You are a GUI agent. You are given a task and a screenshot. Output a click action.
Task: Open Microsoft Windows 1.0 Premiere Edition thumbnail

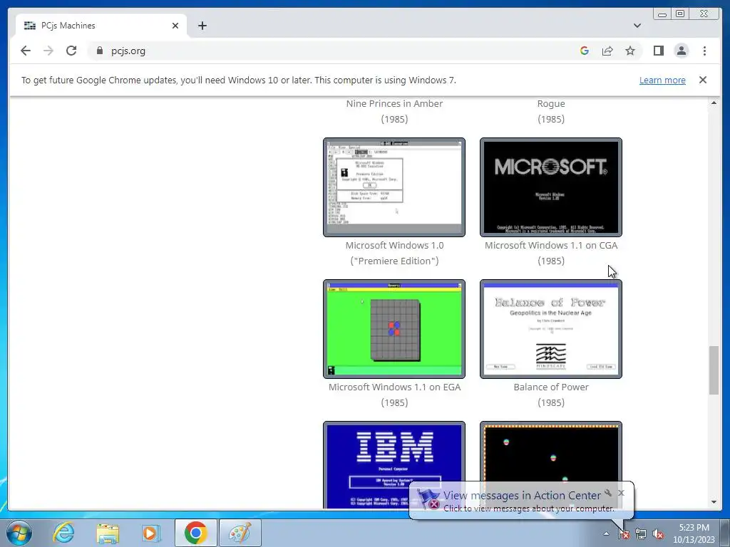tap(394, 187)
